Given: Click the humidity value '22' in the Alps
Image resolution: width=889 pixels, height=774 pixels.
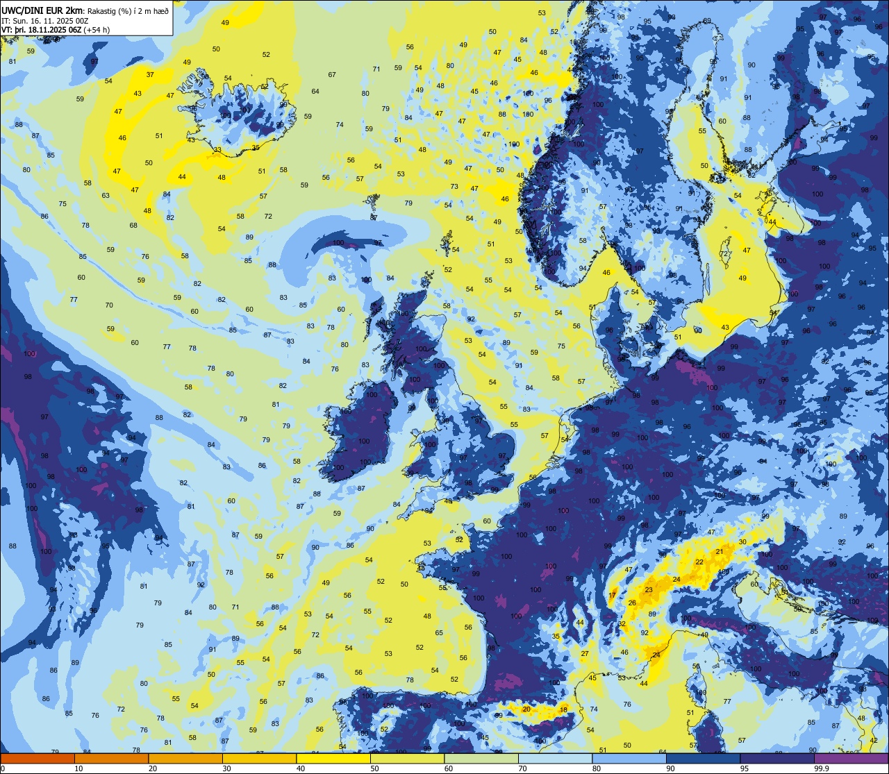Looking at the screenshot, I should point(699,562).
